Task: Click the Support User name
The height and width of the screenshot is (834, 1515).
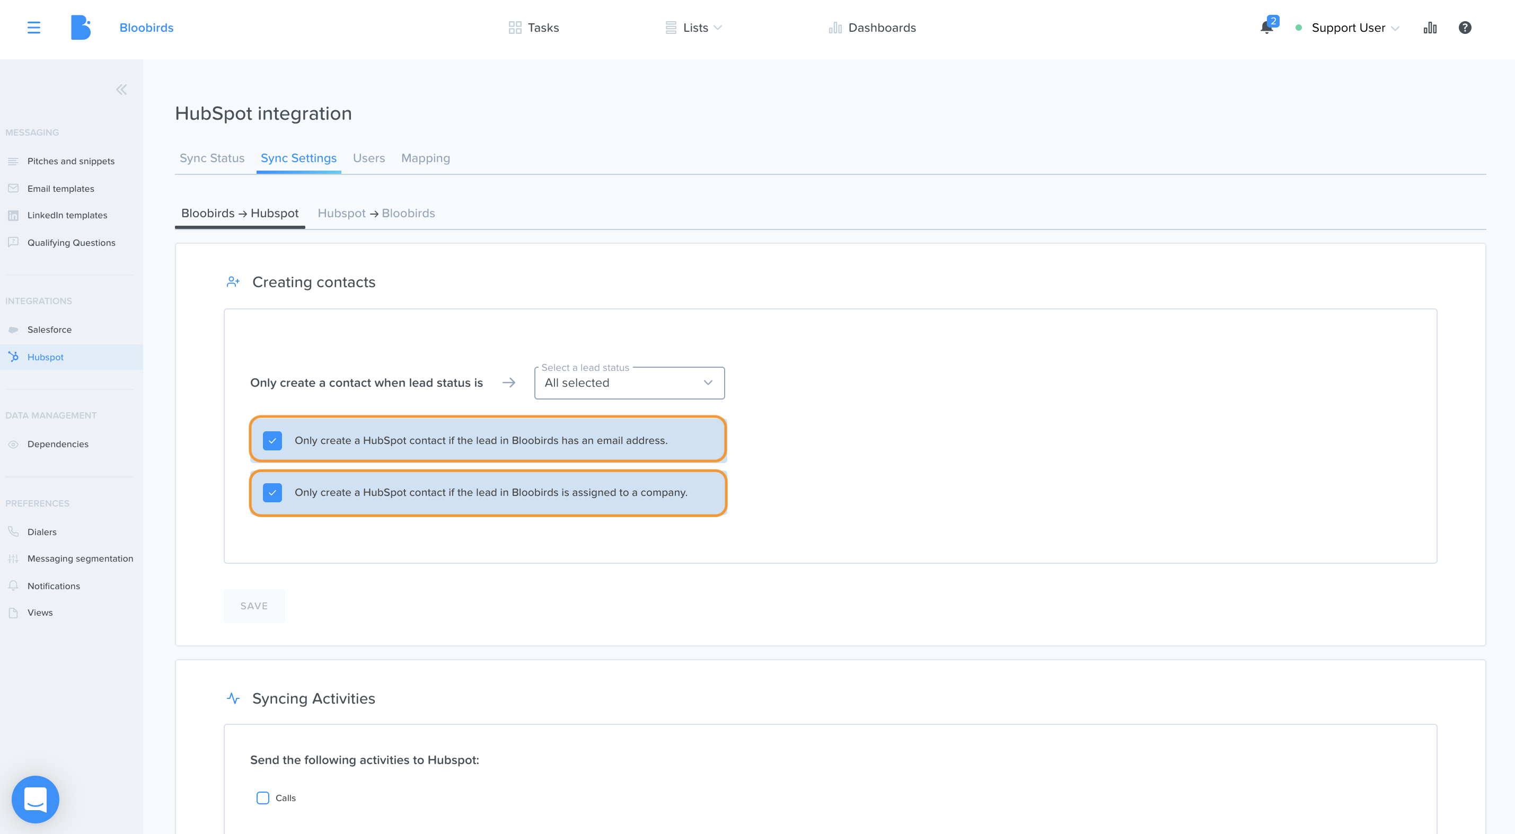Action: click(1348, 28)
